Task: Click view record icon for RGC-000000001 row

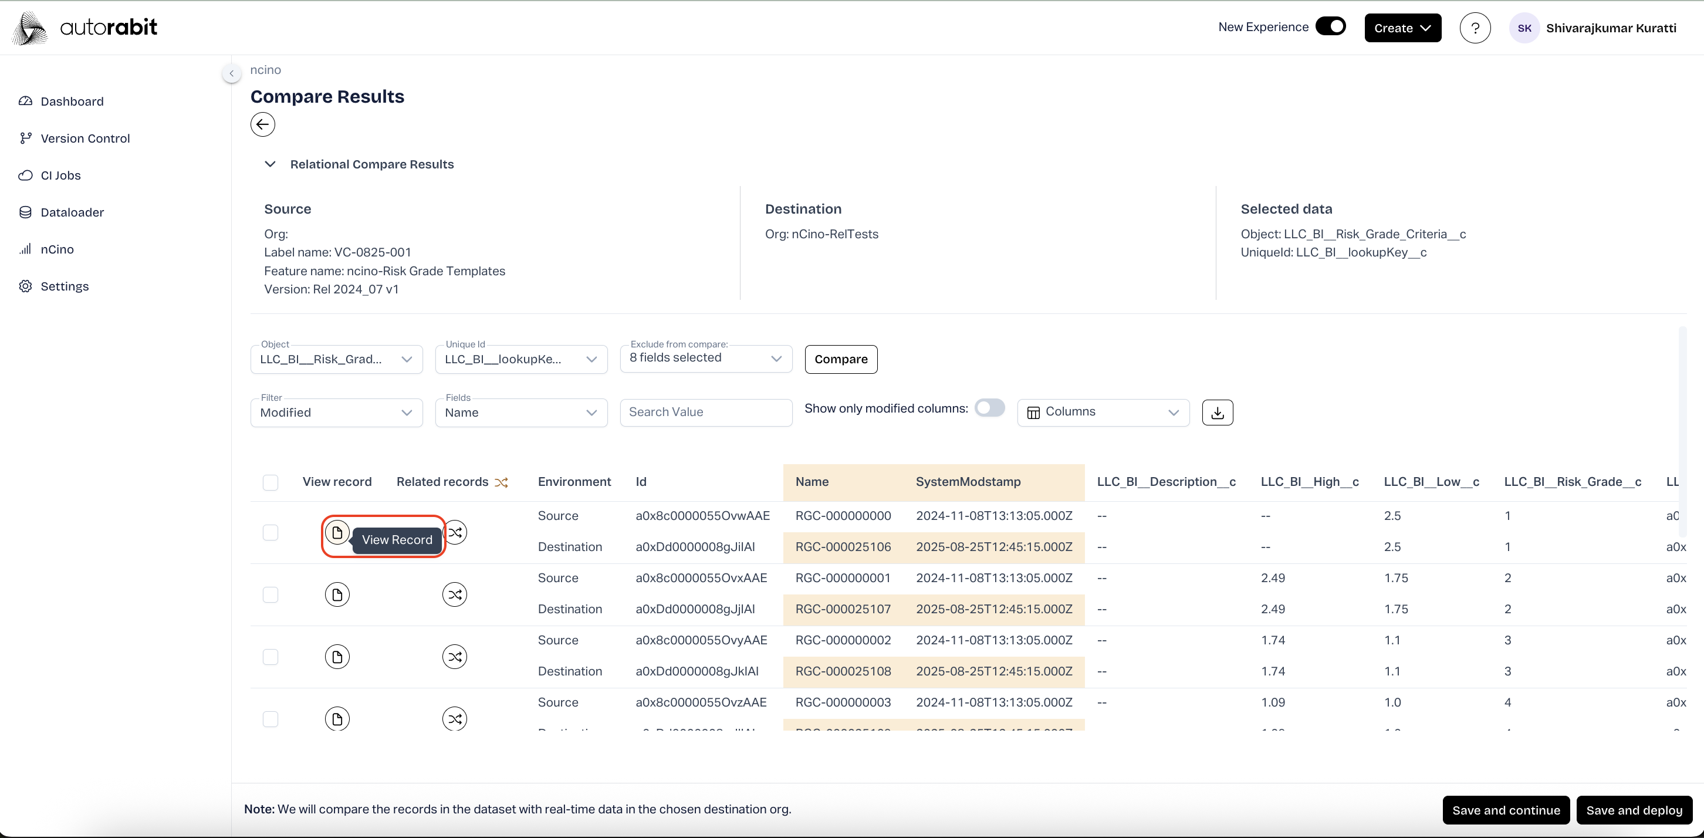Action: click(x=337, y=594)
